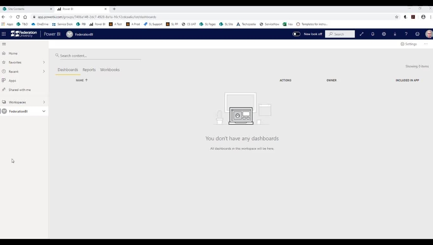Open the Chrome three-dot menu
The width and height of the screenshot is (433, 245).
click(430, 17)
